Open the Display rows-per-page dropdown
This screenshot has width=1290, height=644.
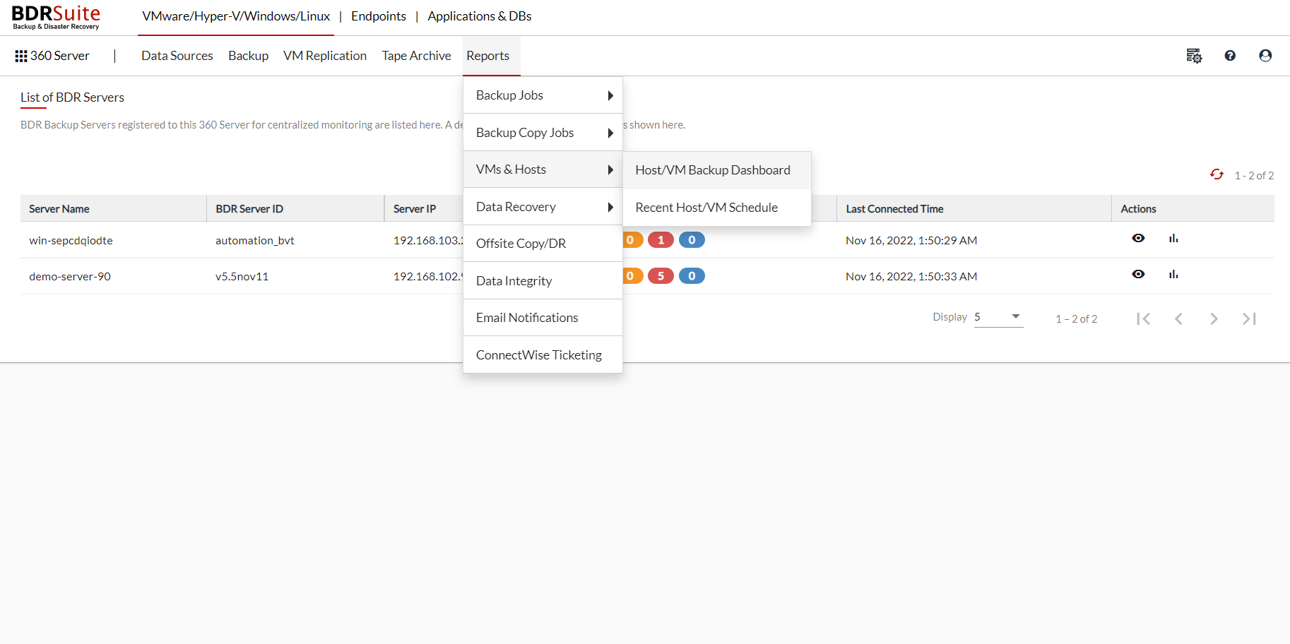pyautogui.click(x=998, y=317)
